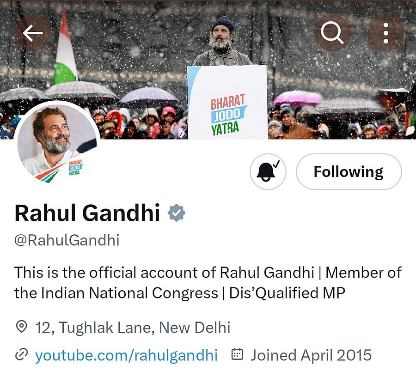Tap the blue verified badge

click(176, 213)
